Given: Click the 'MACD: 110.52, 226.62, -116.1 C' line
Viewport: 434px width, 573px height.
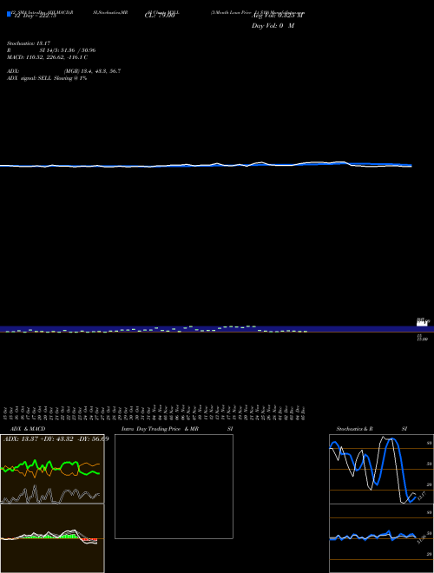Looking at the screenshot, I should point(47,57).
